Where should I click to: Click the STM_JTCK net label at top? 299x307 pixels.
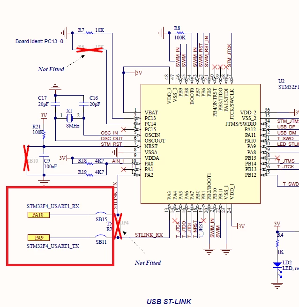pos(229,55)
